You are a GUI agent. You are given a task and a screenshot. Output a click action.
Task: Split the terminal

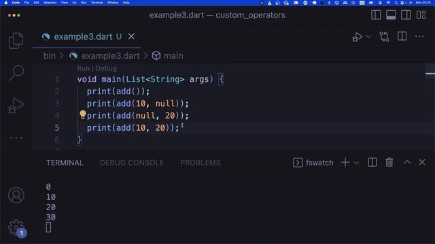coord(372,163)
